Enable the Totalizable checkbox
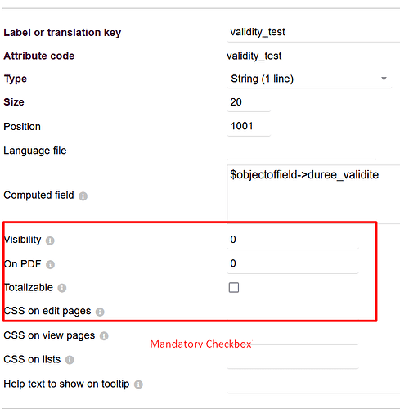 [234, 287]
